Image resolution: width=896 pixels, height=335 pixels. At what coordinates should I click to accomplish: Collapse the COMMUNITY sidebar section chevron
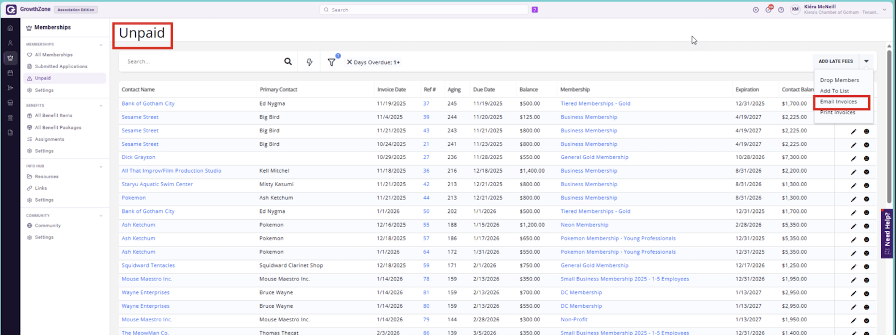101,216
